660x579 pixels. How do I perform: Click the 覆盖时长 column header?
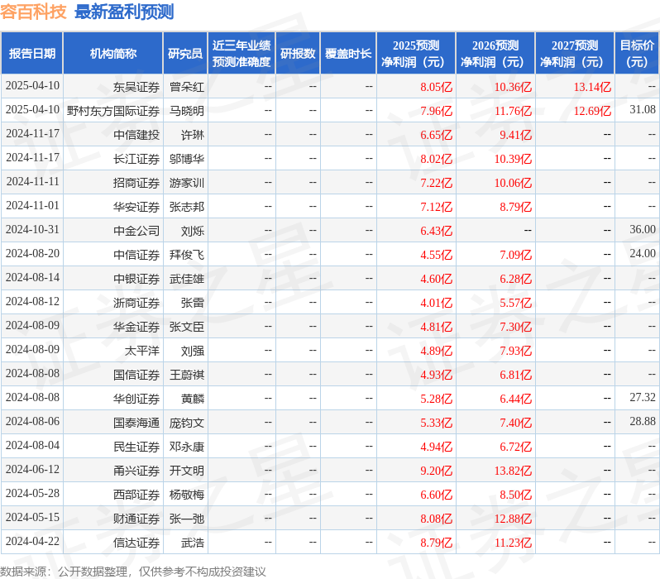[x=348, y=54]
